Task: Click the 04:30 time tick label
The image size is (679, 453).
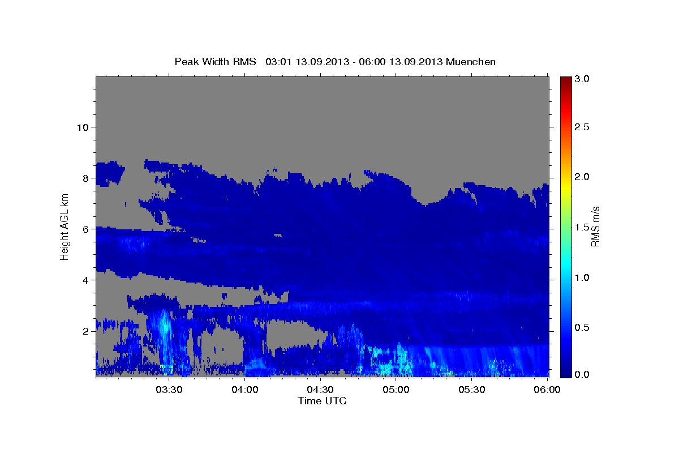Action: pyautogui.click(x=320, y=390)
